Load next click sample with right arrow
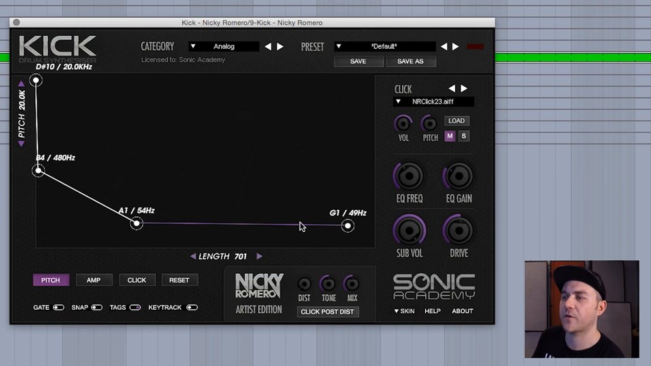 464,88
